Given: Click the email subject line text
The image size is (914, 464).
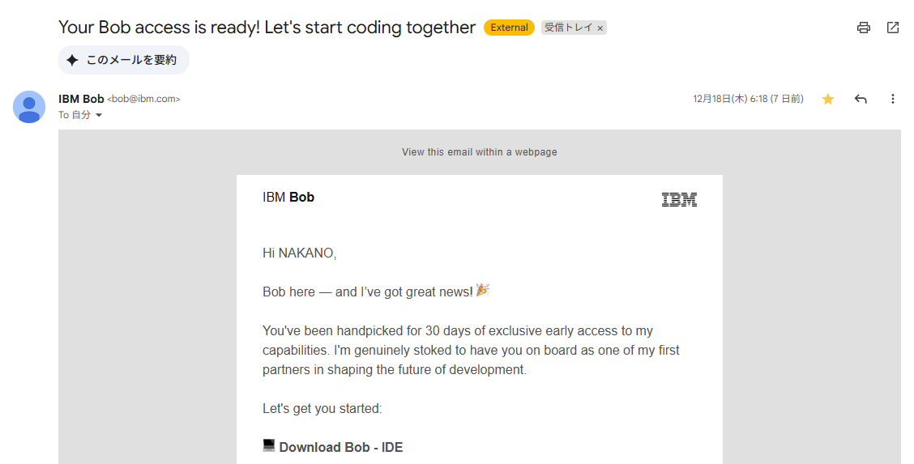Looking at the screenshot, I should tap(267, 28).
